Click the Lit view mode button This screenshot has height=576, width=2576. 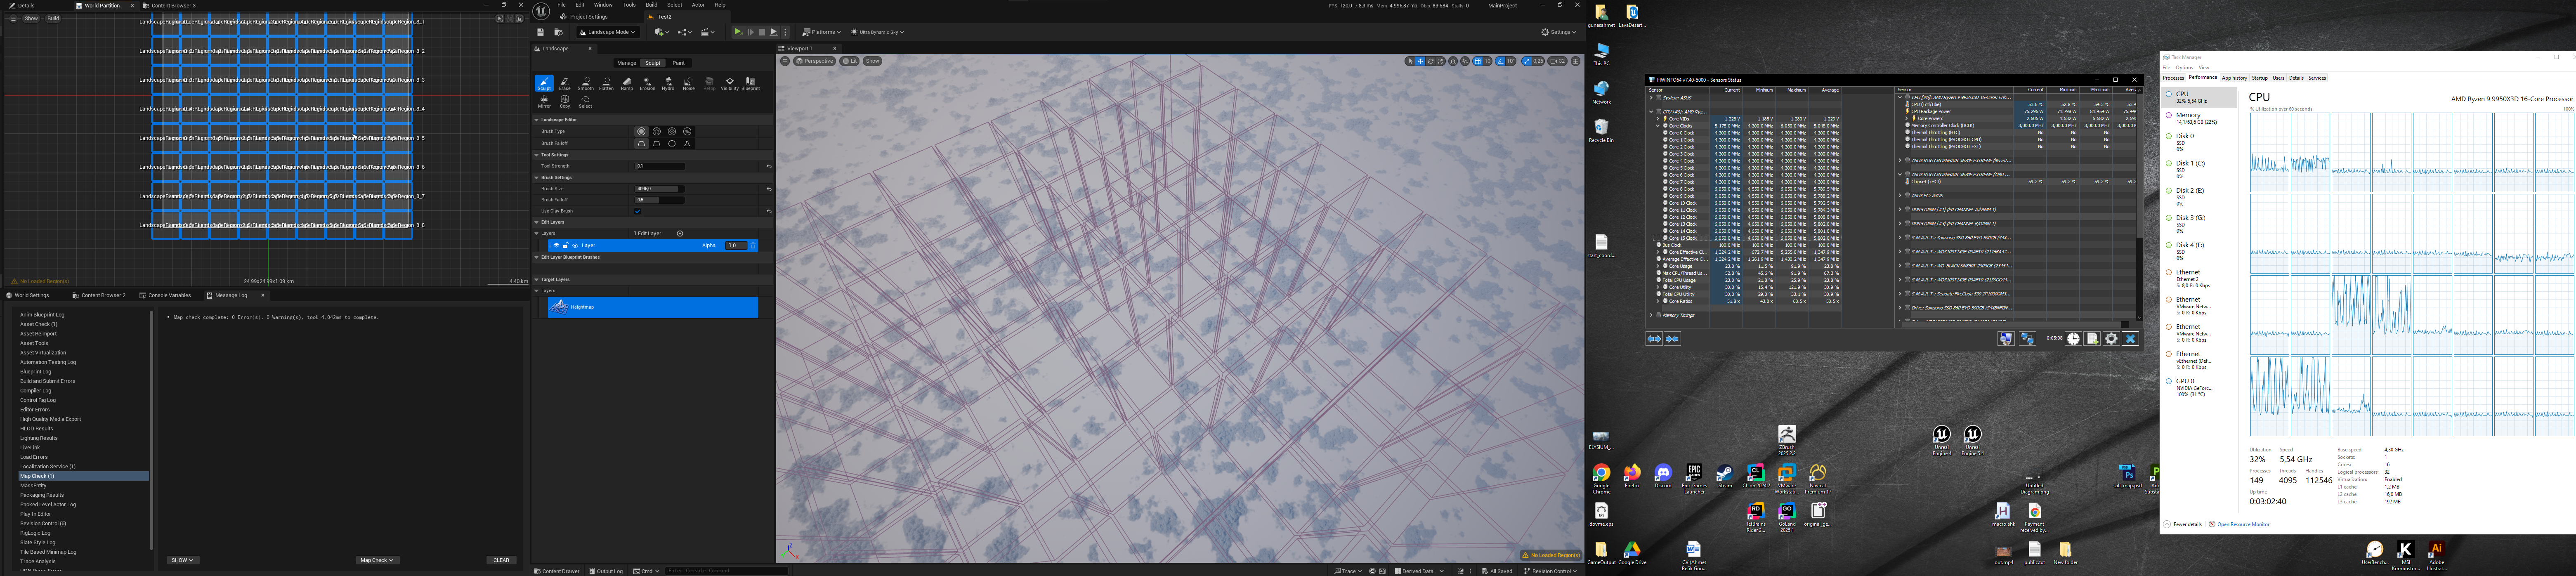(x=850, y=61)
